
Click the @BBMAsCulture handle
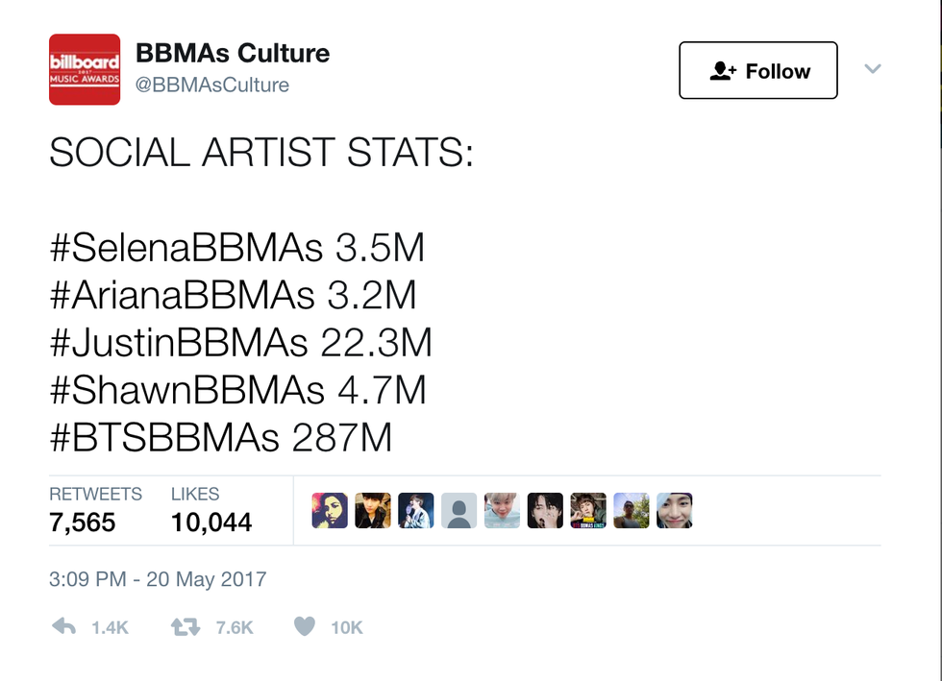(212, 85)
